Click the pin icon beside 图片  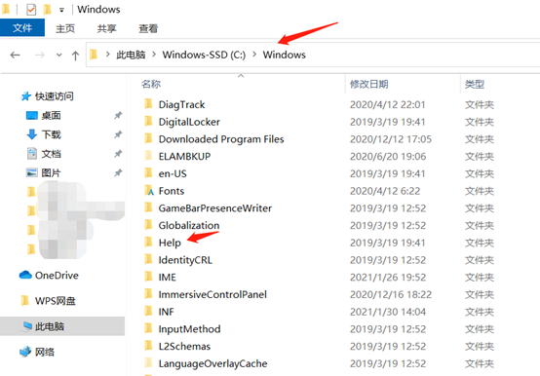118,172
